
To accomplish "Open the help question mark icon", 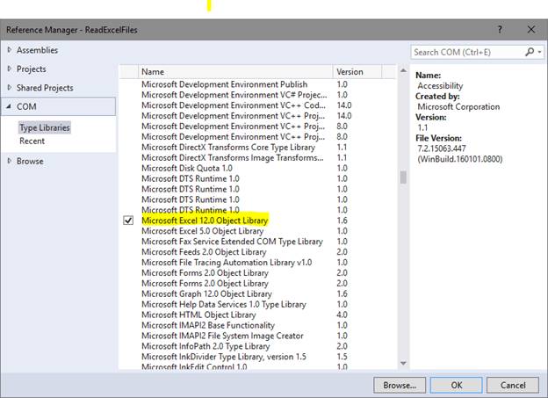I will pyautogui.click(x=500, y=30).
